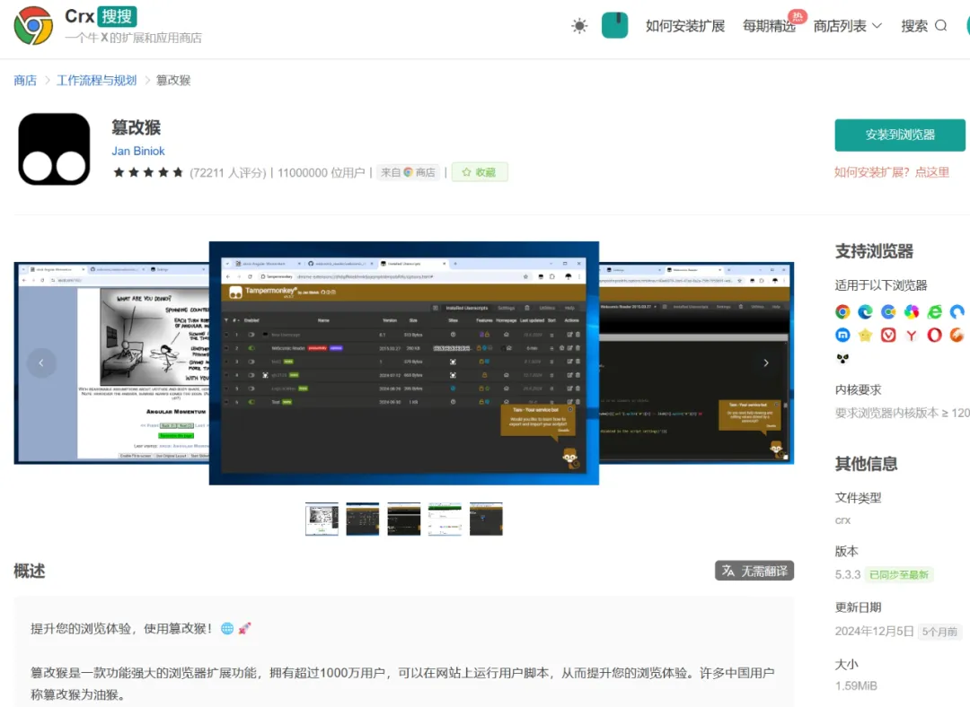
Task: Toggle the sun light/dark theme icon
Action: click(x=579, y=26)
